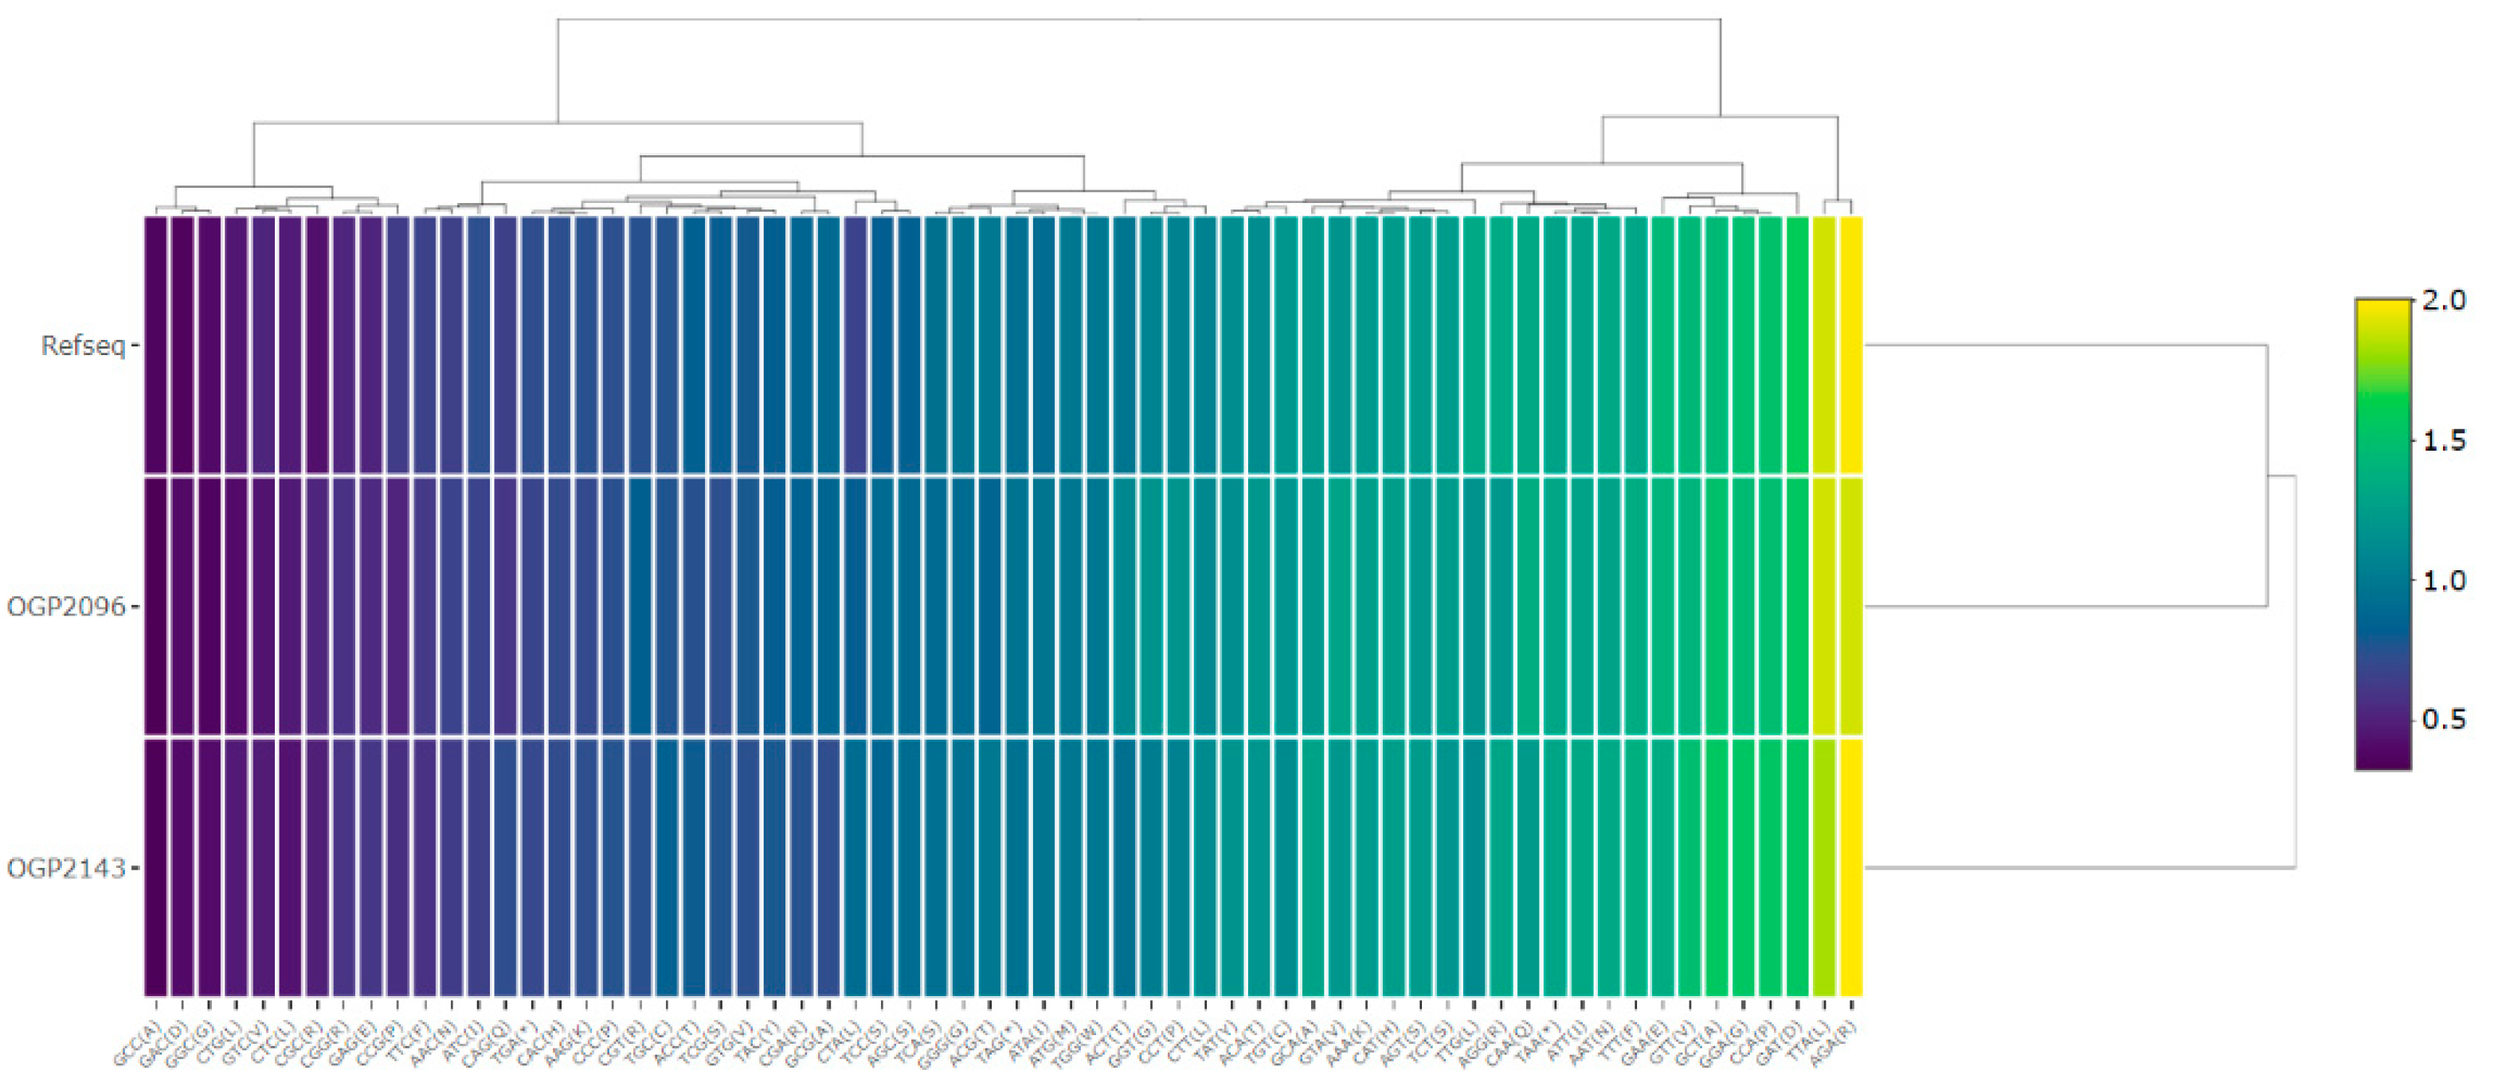Click the 2.0 tick label on colorbar

(x=2444, y=301)
